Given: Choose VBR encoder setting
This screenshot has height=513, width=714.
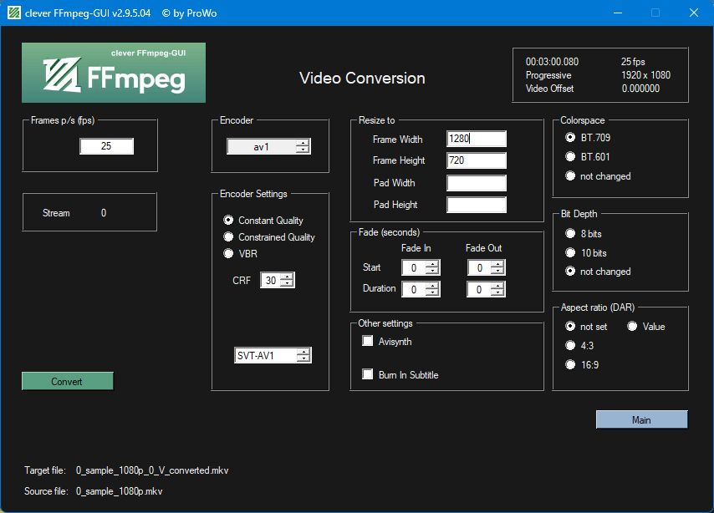Looking at the screenshot, I should click(228, 253).
